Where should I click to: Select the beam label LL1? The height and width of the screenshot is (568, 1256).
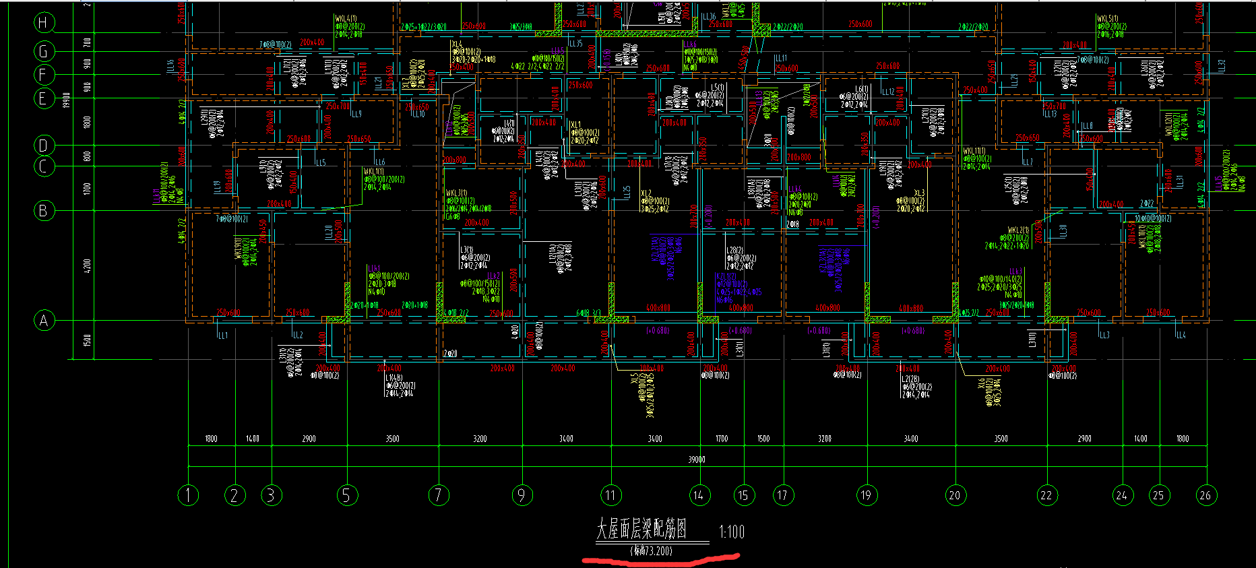222,335
